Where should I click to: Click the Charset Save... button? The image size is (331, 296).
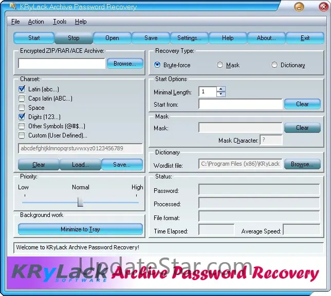(x=122, y=165)
